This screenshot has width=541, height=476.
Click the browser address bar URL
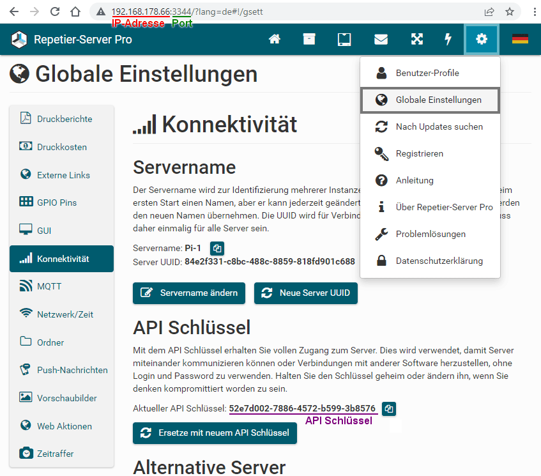tap(187, 12)
